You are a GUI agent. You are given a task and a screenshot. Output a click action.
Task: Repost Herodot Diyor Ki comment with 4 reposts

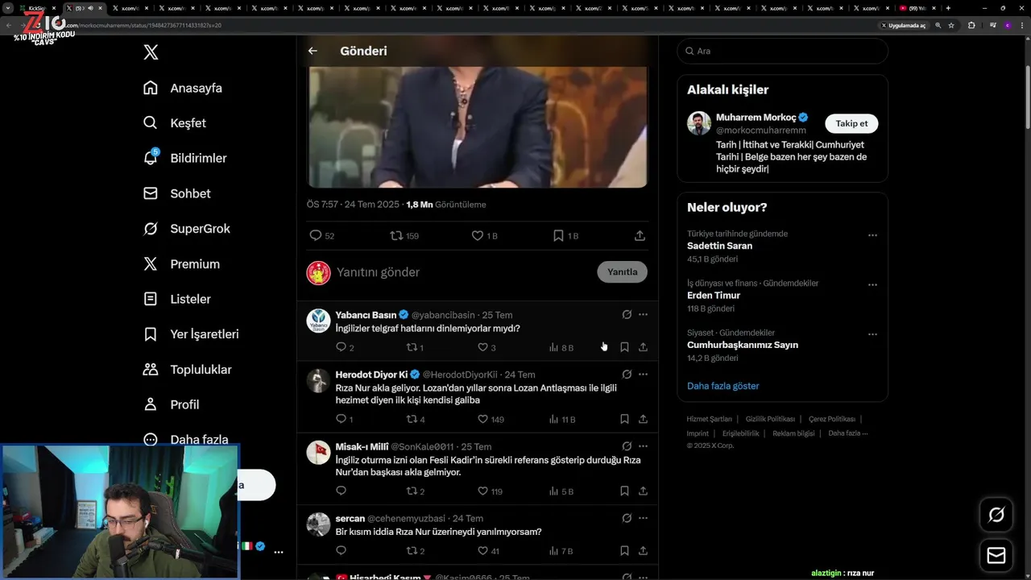pos(416,419)
